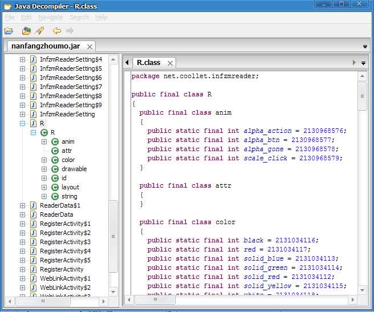Select InfzmReaderSetting in the tree
The image size is (374, 312).
[x=67, y=114]
